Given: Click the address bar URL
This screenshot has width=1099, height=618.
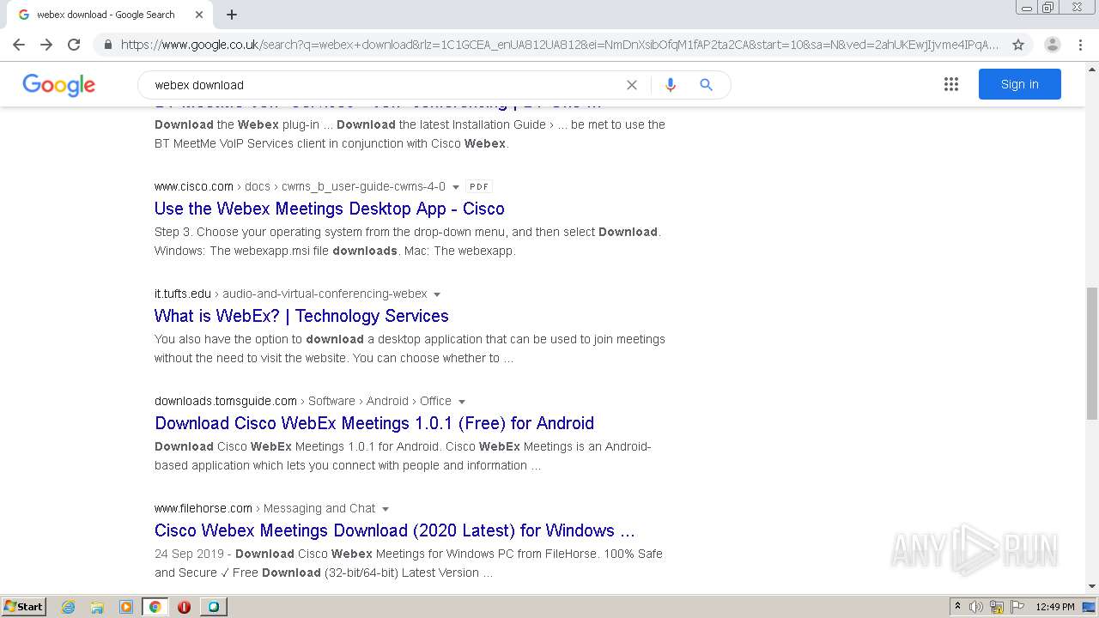Looking at the screenshot, I should tap(560, 45).
